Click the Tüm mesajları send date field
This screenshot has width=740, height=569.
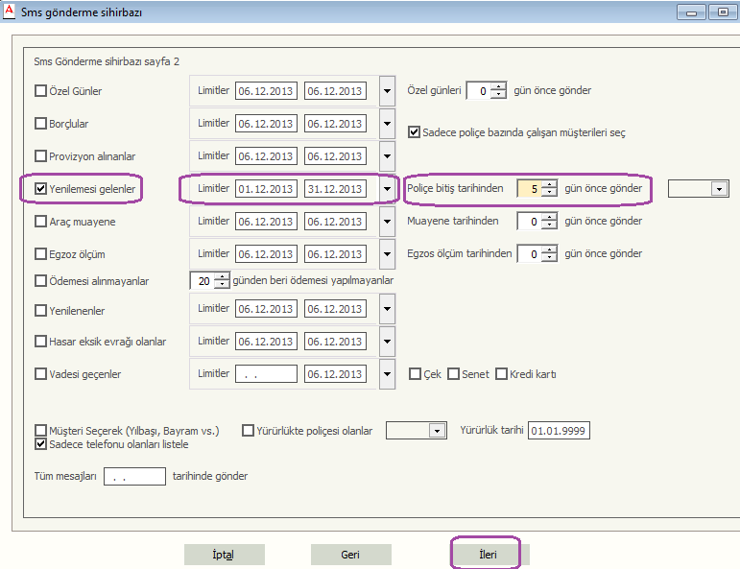pyautogui.click(x=134, y=476)
